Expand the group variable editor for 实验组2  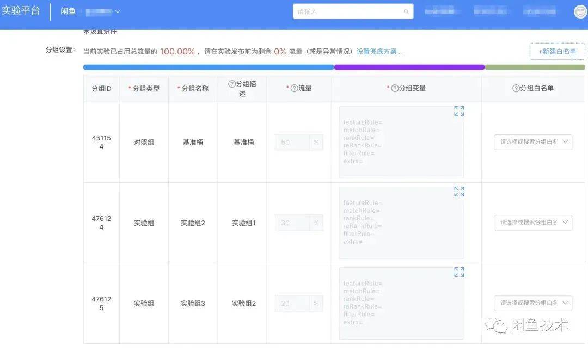pyautogui.click(x=459, y=192)
